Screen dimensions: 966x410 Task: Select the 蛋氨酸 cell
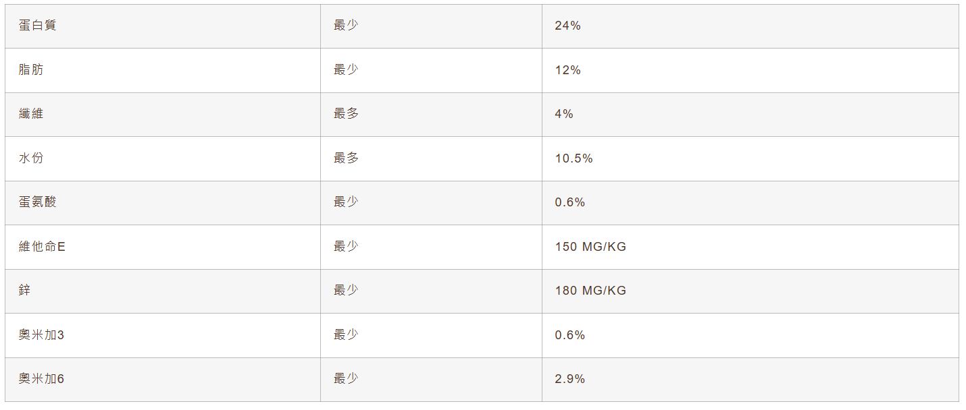[38, 202]
